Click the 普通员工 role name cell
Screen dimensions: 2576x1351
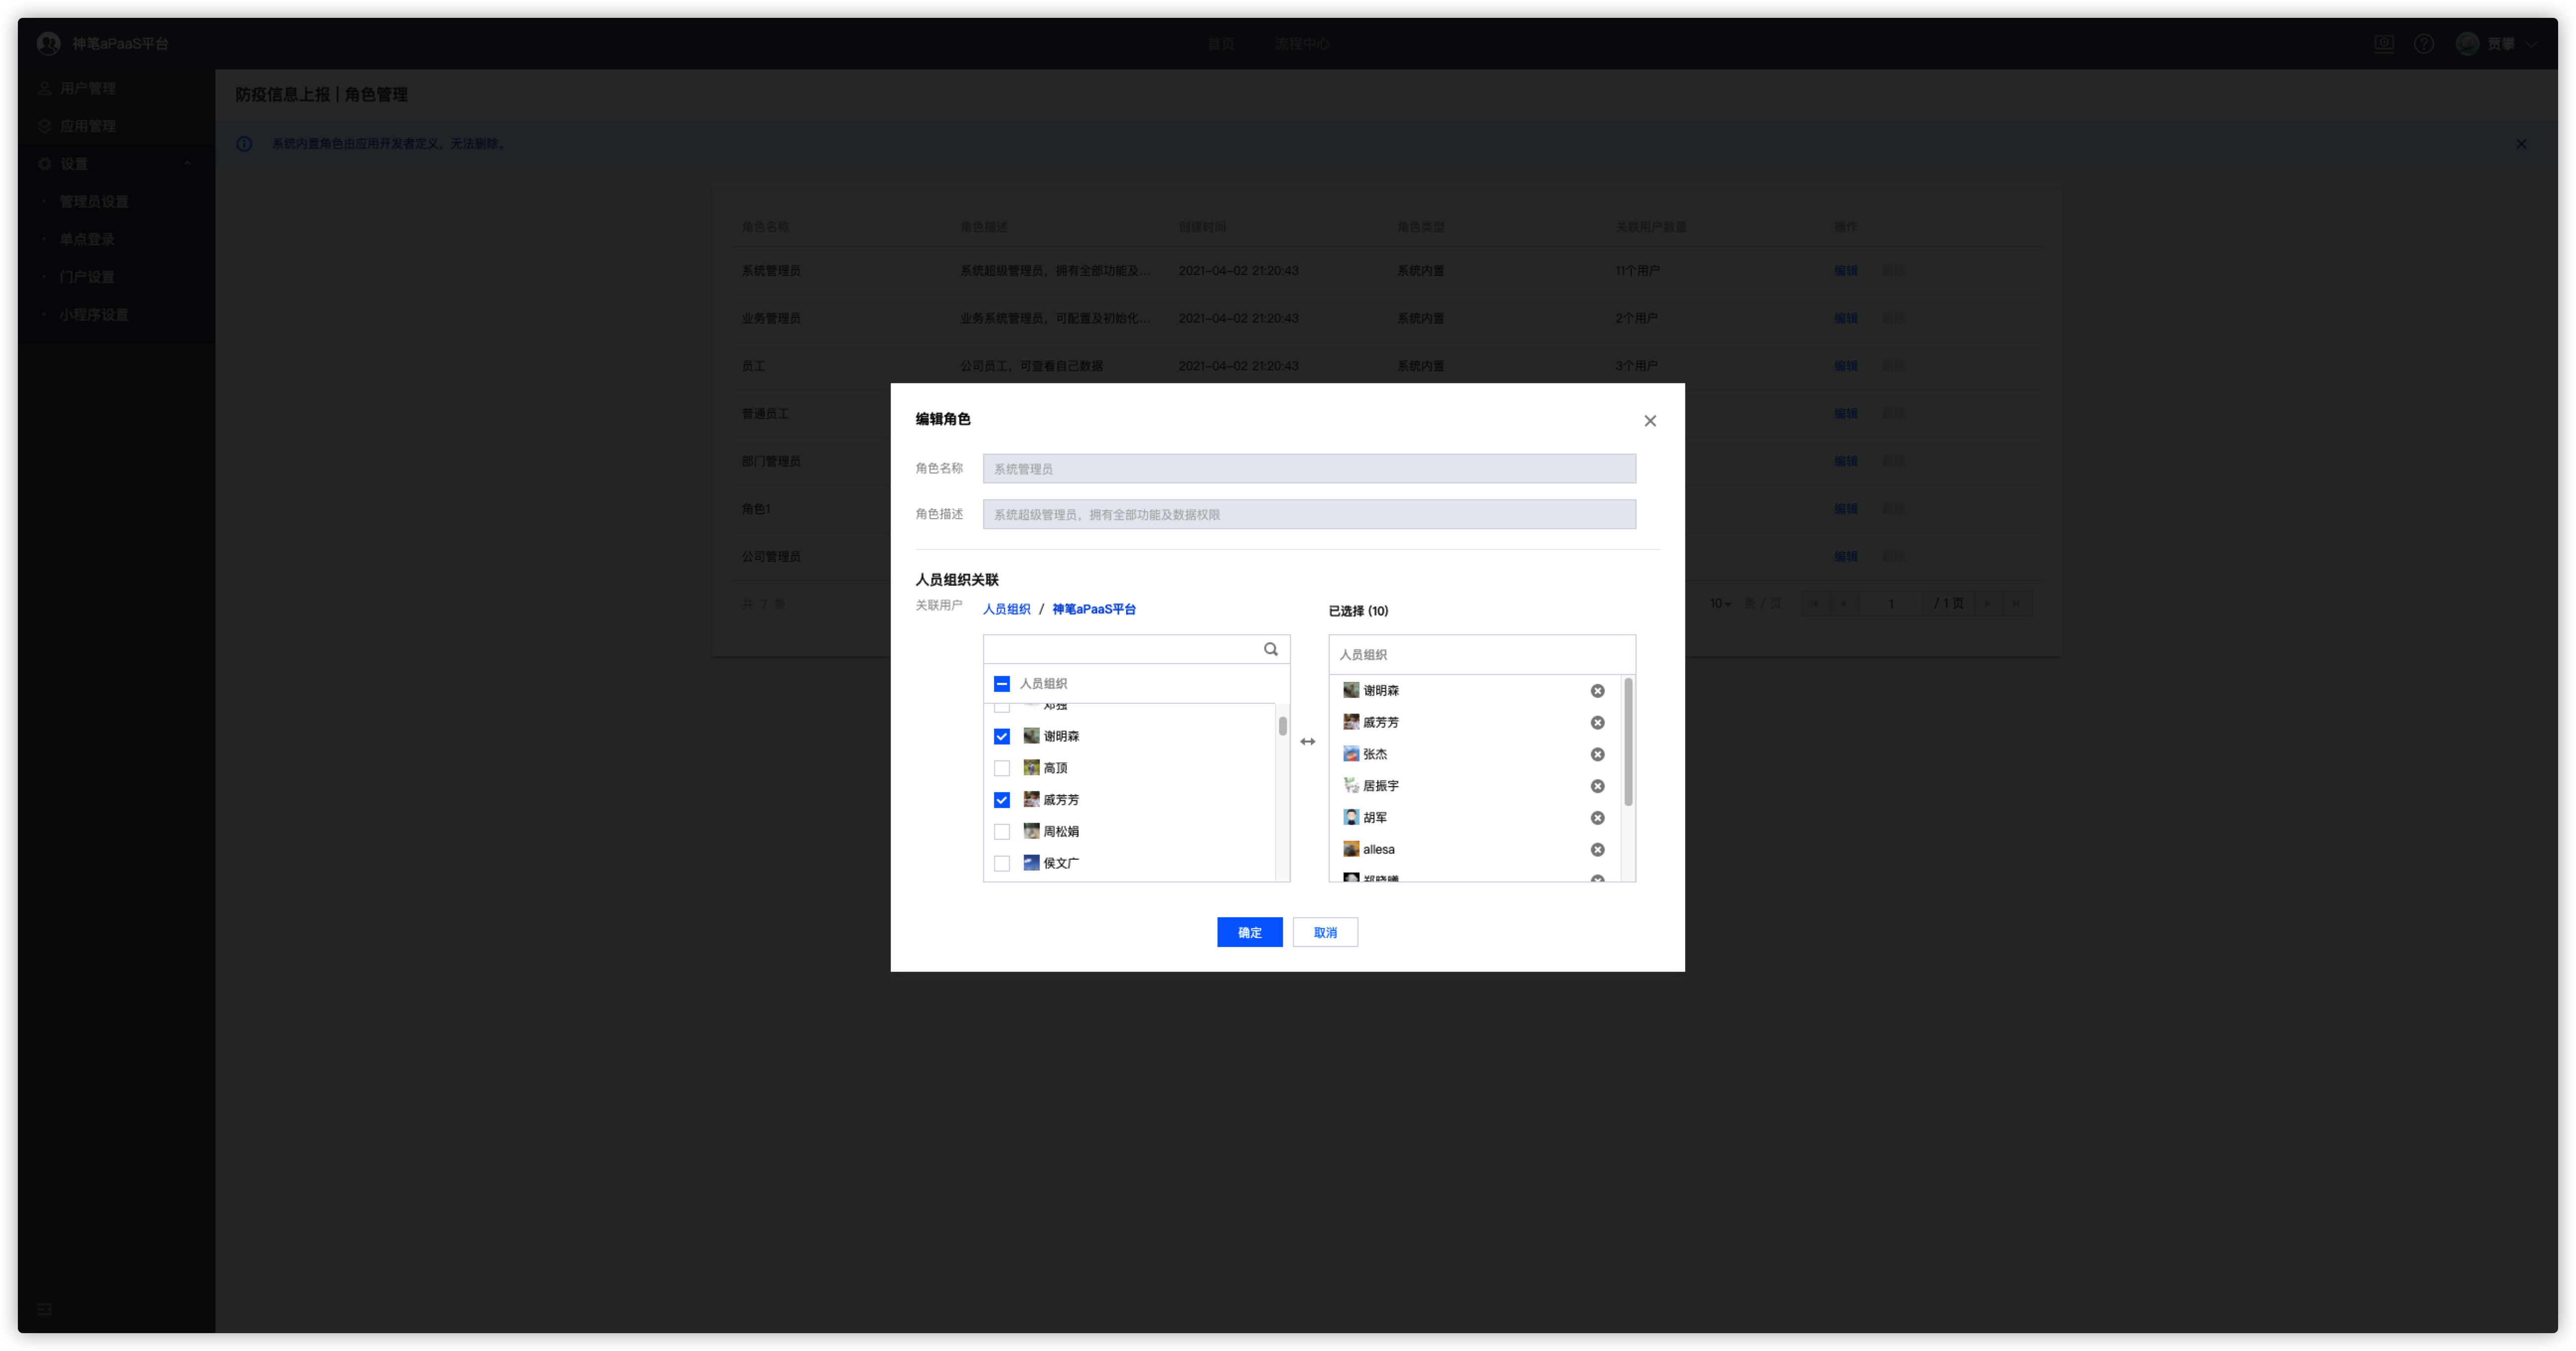[764, 414]
